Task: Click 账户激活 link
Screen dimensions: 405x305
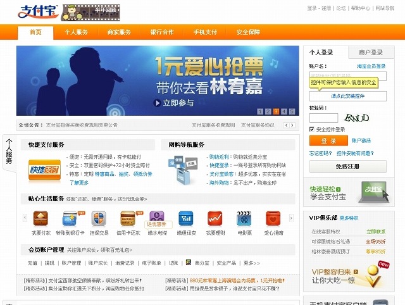Action: click(361, 140)
